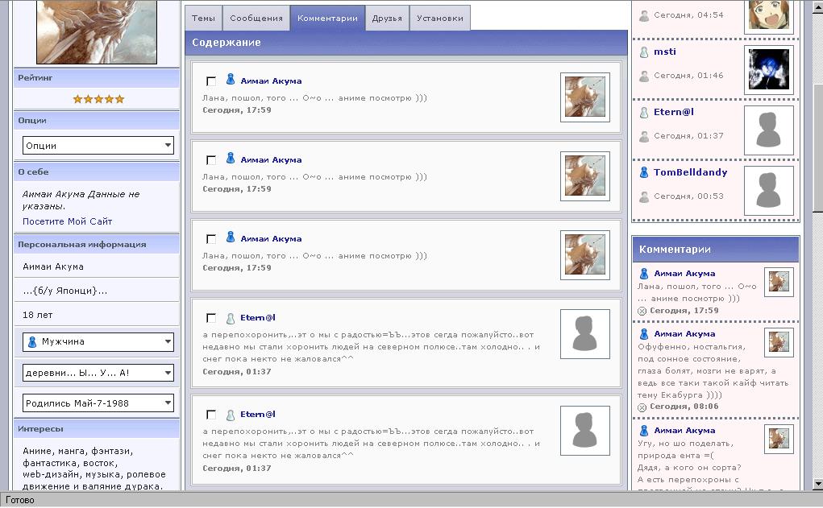
Task: Click round icon beside sidebar Сегодня, 17:59
Action: tap(642, 311)
